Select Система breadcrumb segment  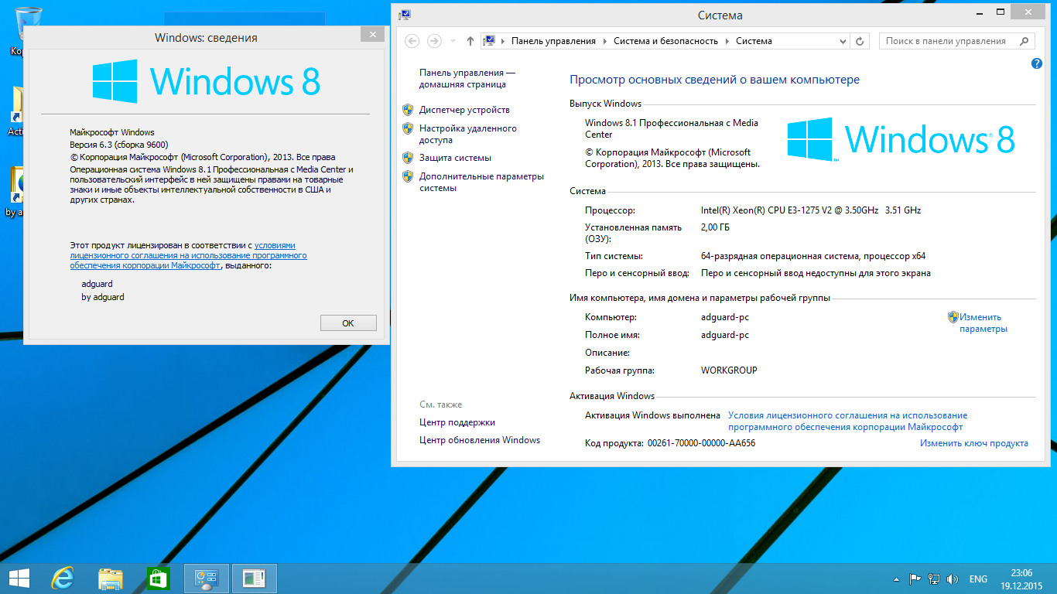click(x=754, y=41)
